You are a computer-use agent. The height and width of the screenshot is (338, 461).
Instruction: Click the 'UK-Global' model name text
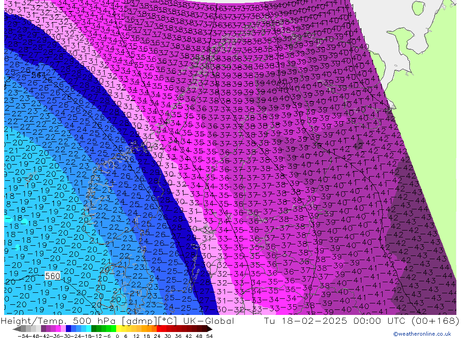tap(208, 321)
